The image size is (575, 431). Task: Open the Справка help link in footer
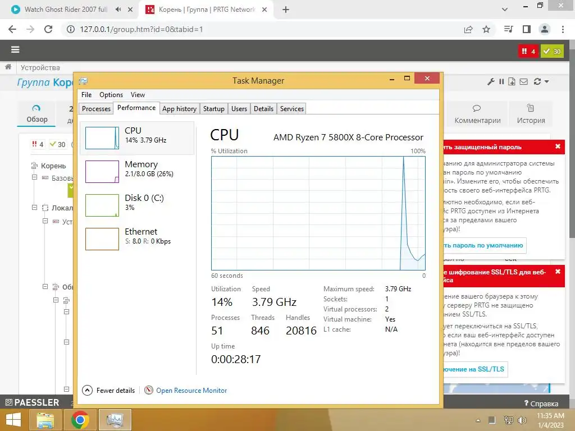point(541,404)
